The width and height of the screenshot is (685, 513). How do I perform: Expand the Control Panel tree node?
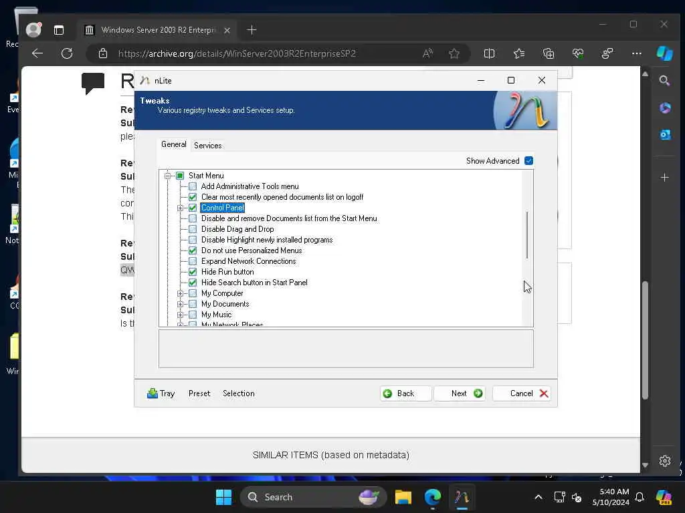point(180,208)
